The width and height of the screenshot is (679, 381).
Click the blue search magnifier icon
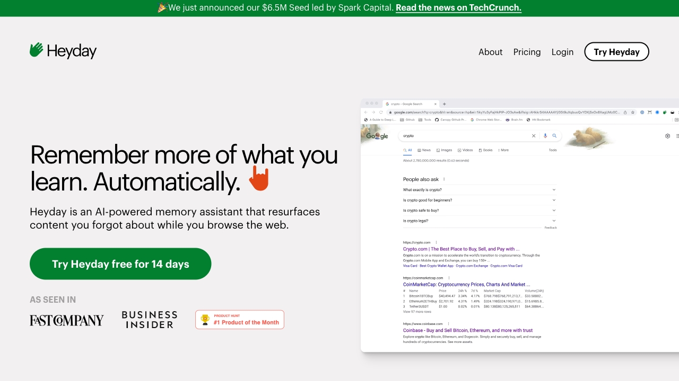pos(554,136)
